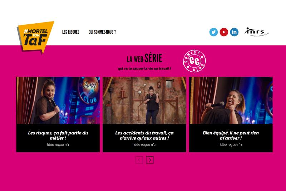The width and height of the screenshot is (286, 191).
Task: Click the Comedy Club stamp logo
Action: [x=194, y=61]
